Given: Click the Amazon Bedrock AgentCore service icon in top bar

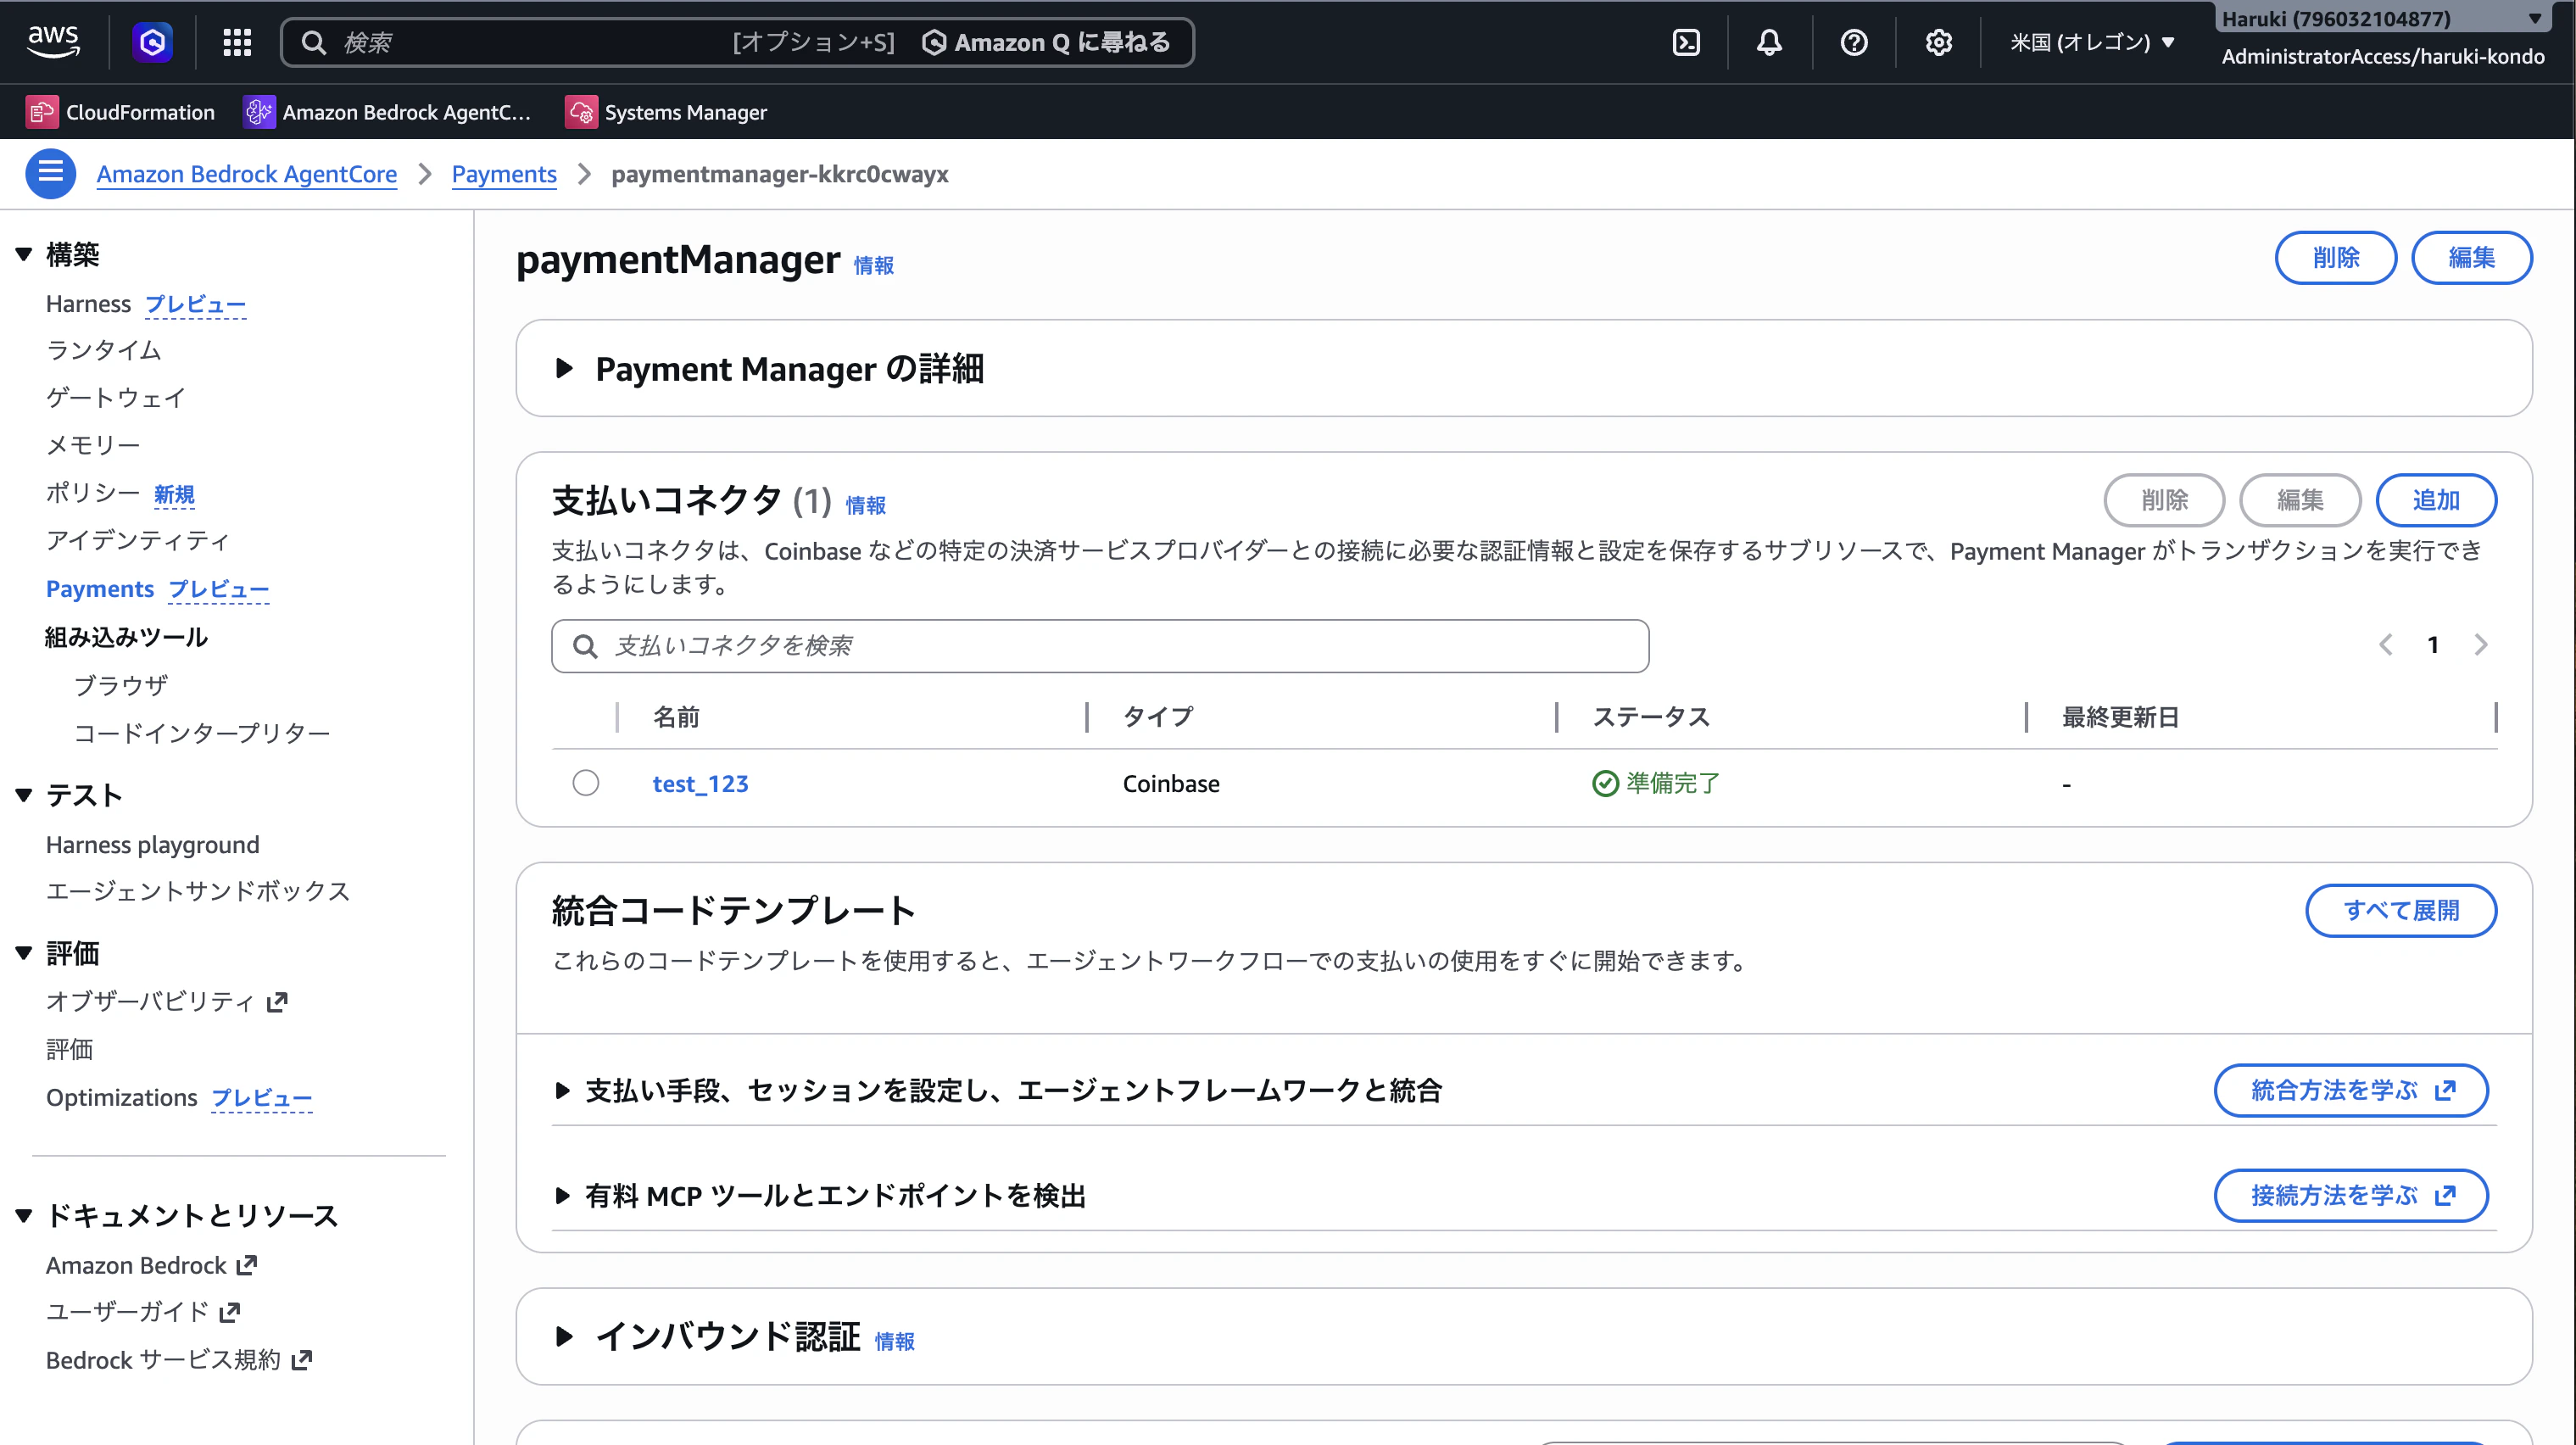Looking at the screenshot, I should [152, 42].
